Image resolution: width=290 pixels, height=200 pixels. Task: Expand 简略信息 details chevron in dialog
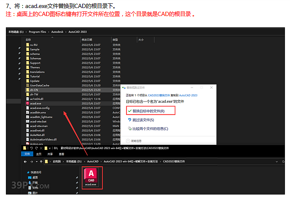click(128, 141)
